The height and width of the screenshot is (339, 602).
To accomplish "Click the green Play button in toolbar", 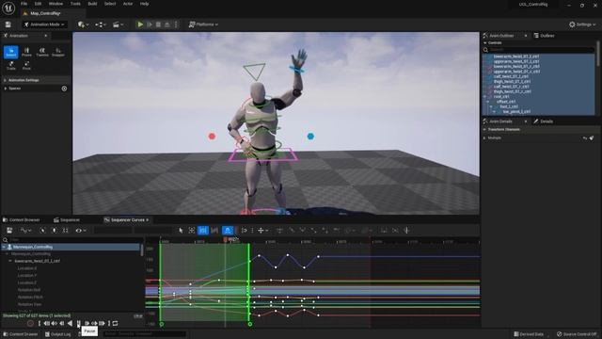I will coord(140,24).
